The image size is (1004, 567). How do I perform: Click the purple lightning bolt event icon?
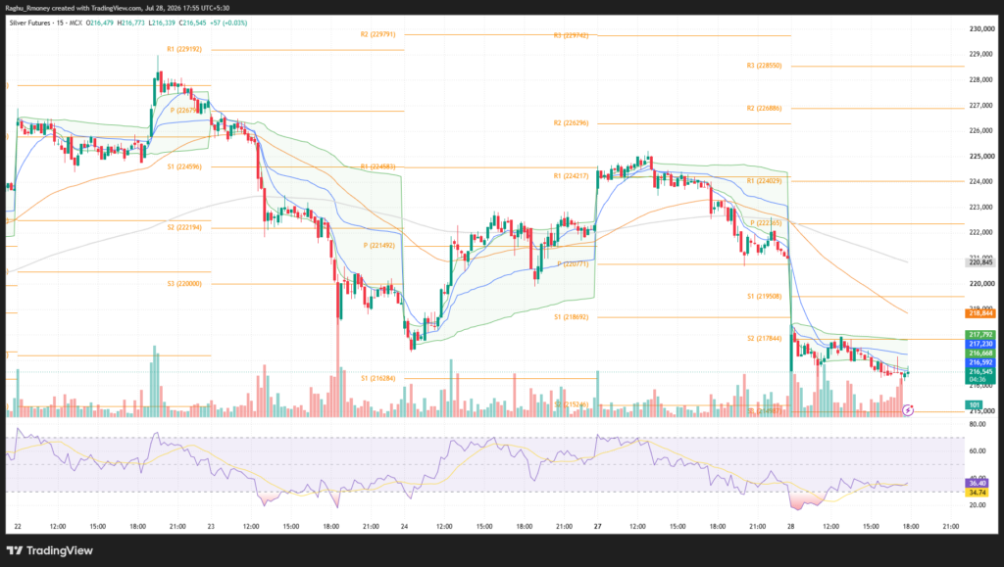click(x=908, y=410)
